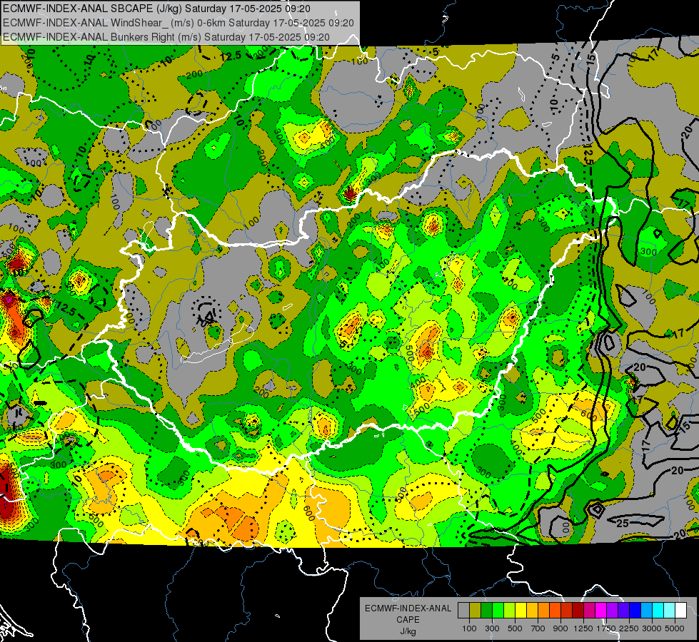699x642 pixels.
Task: Click the pure yellow legend swatch
Action: tap(521, 610)
